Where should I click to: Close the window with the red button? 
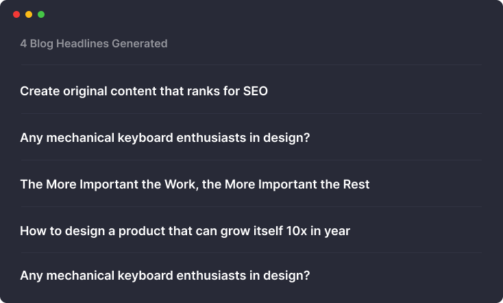(16, 14)
